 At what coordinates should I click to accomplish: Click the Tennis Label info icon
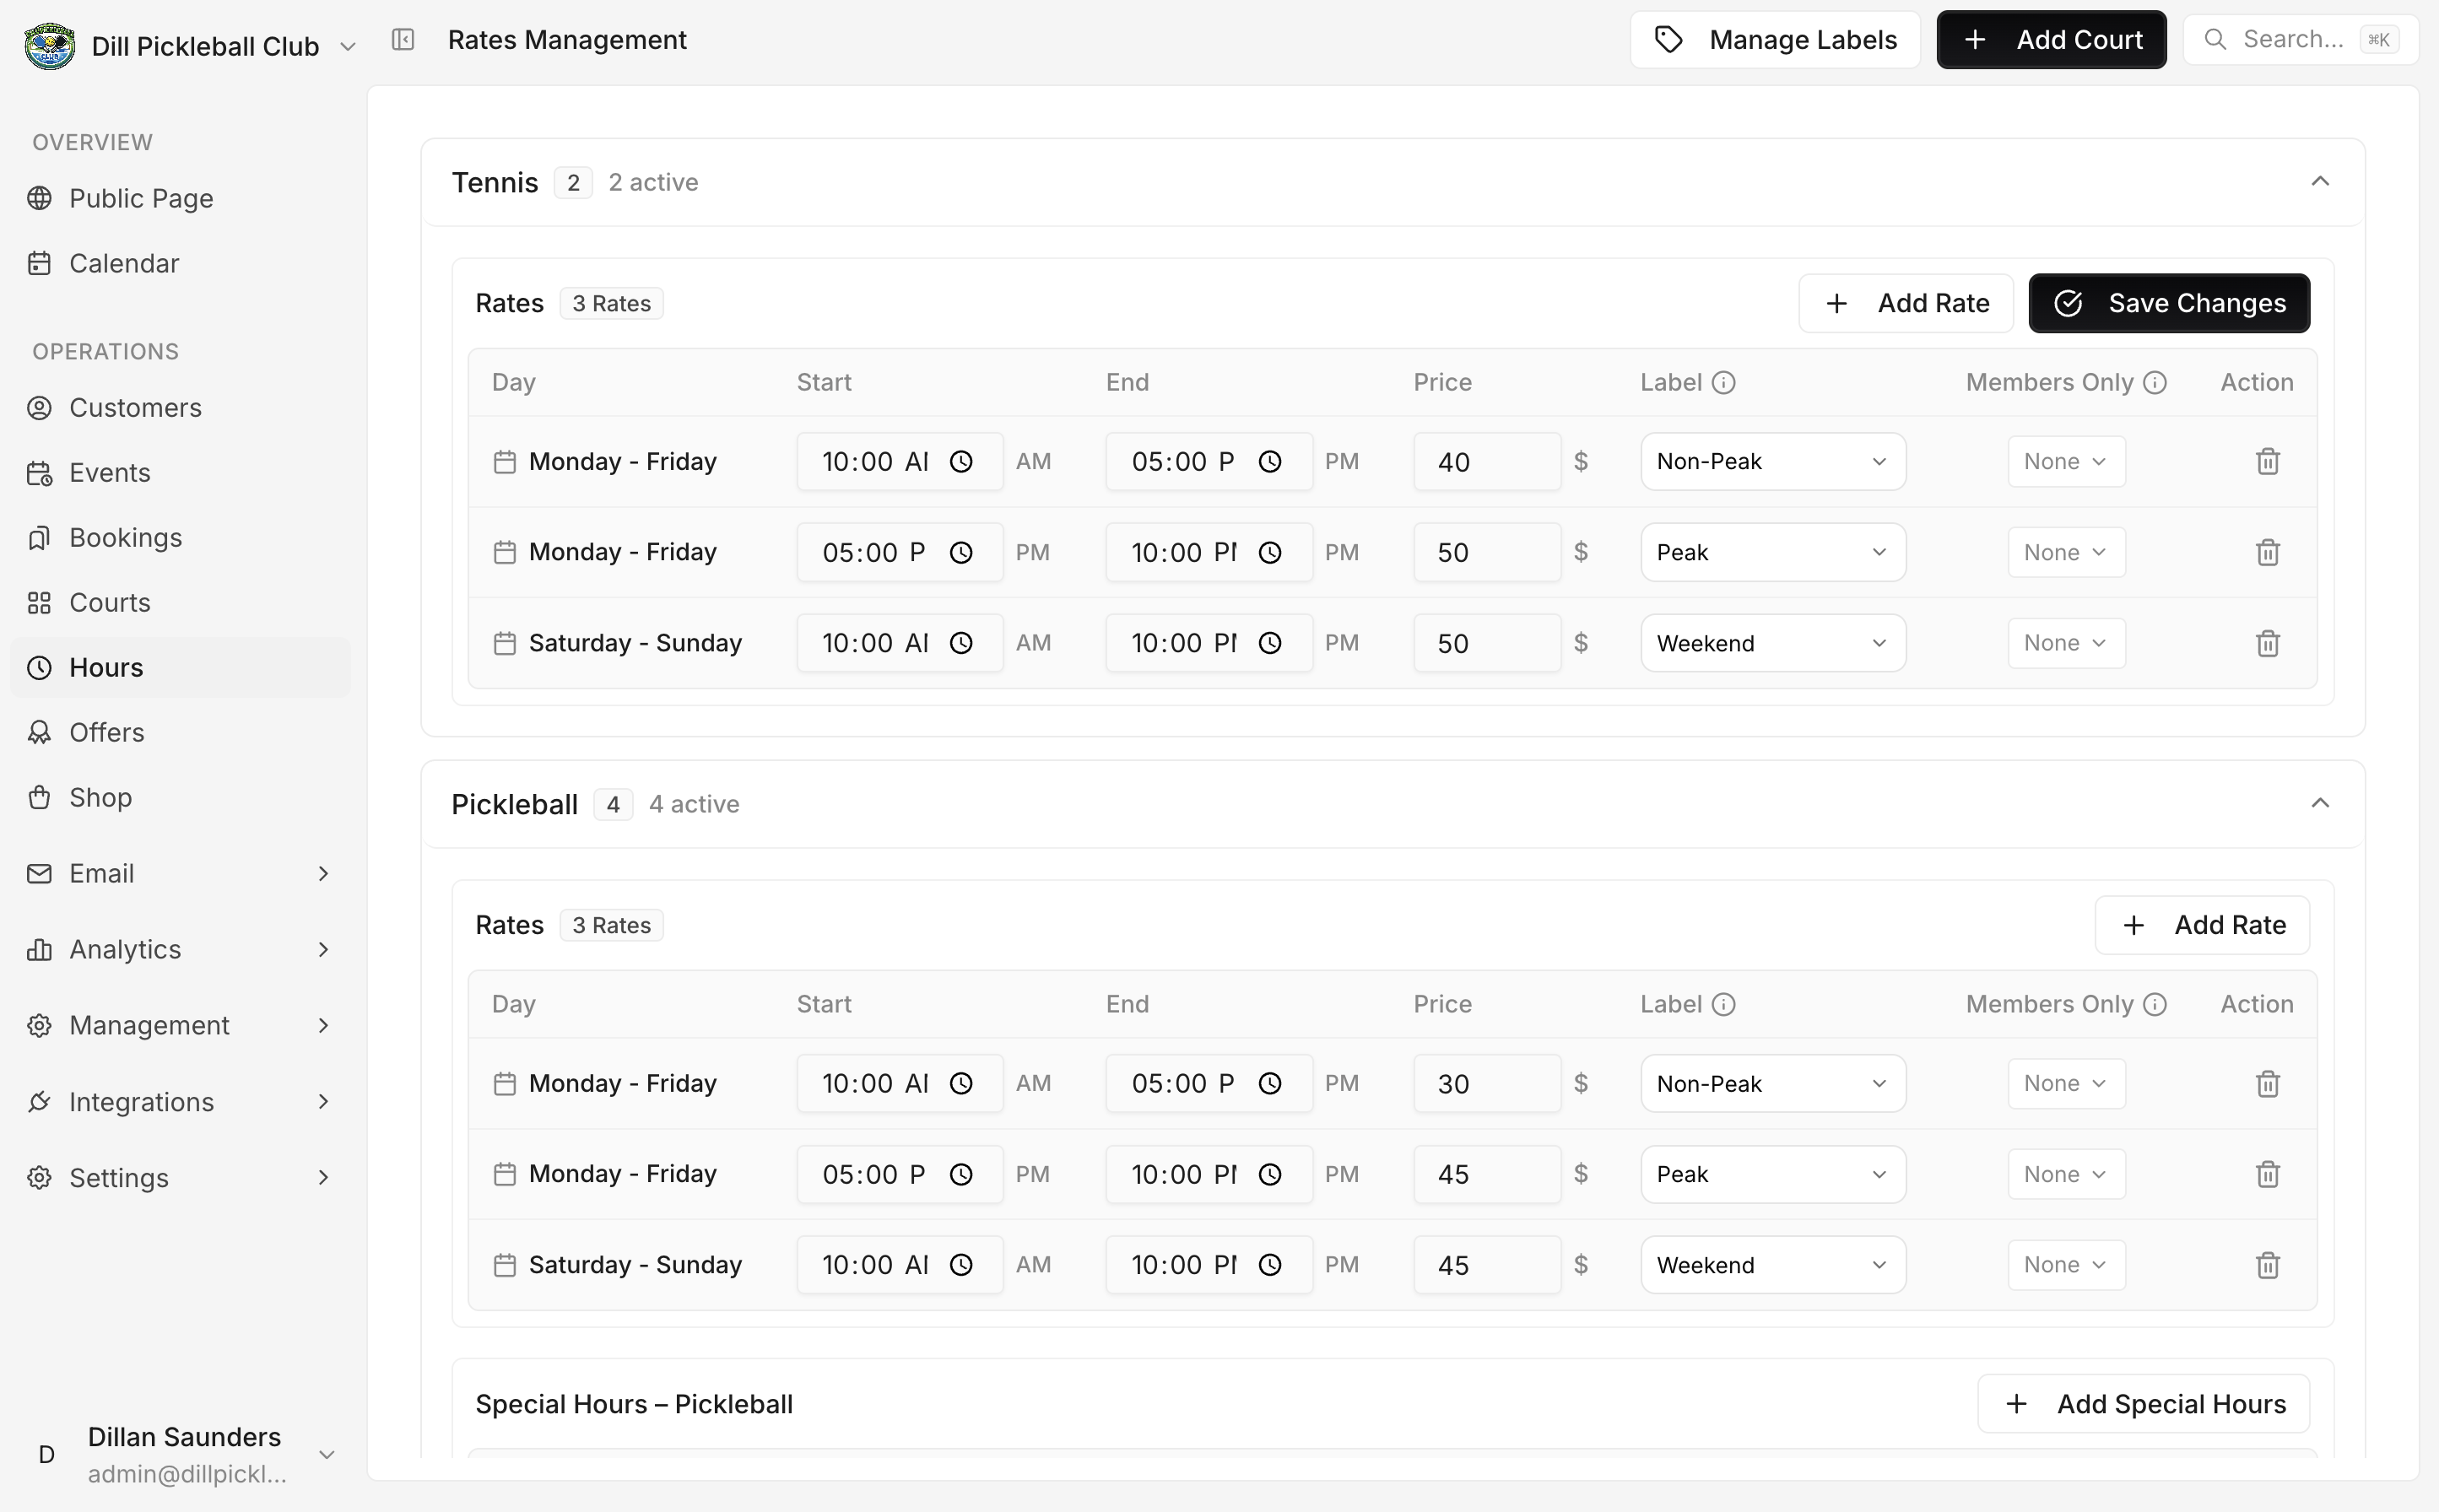1723,382
